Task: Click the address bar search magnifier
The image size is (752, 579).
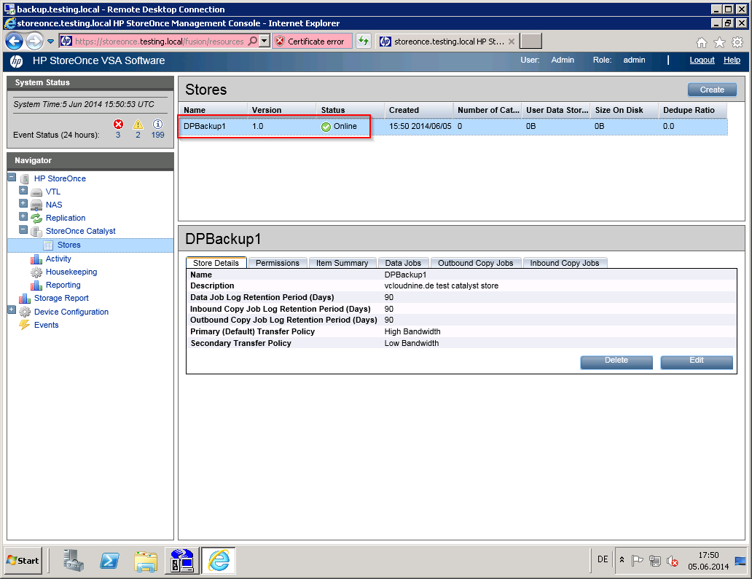Action: (252, 42)
